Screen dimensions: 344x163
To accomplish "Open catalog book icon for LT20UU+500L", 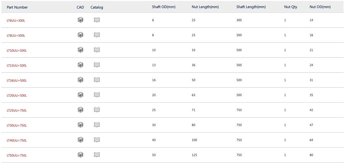I will [97, 95].
